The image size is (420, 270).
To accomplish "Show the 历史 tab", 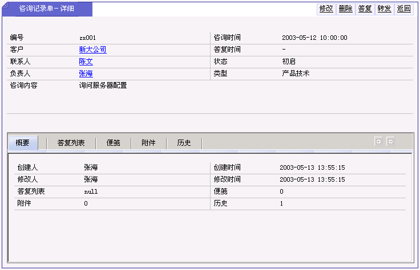I will tap(184, 143).
